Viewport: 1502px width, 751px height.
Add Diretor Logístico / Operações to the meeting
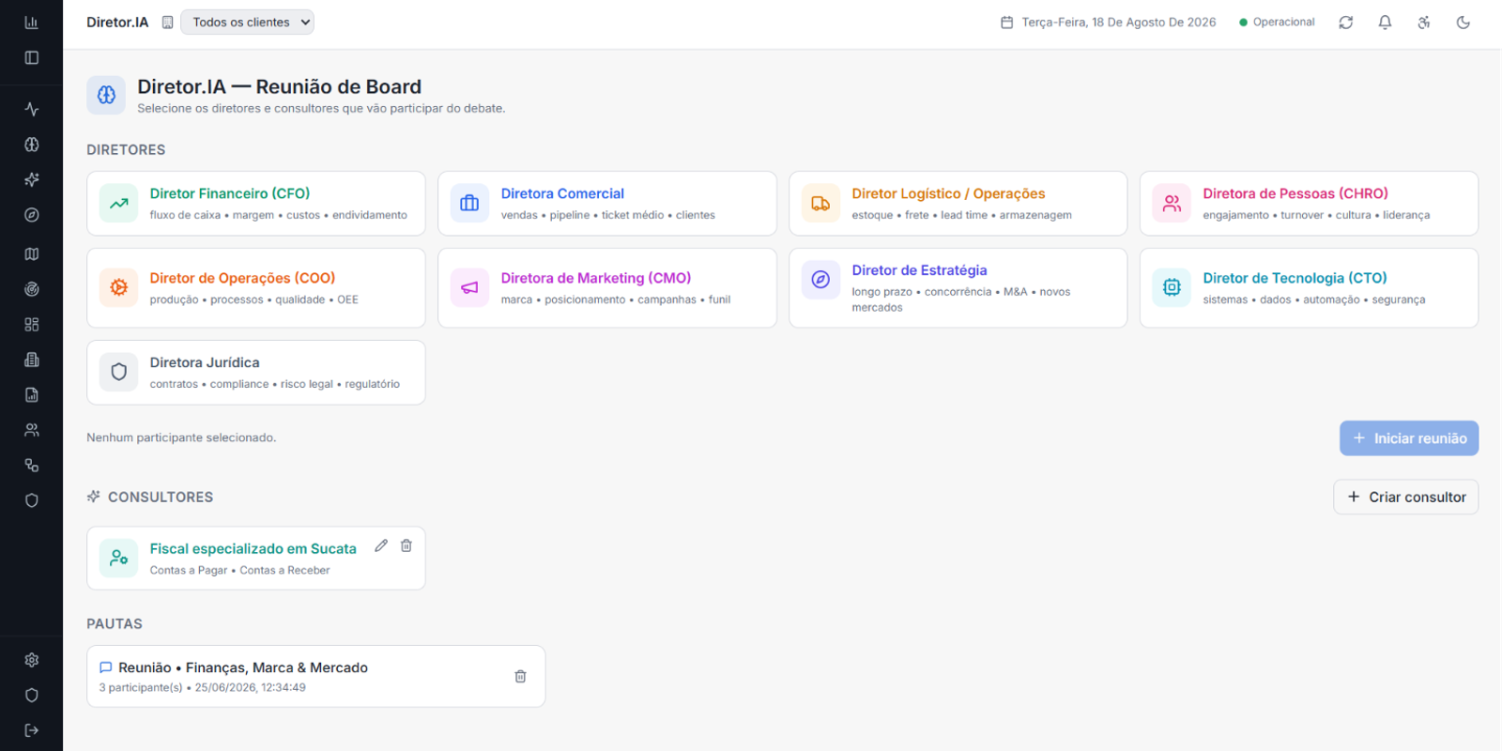(x=958, y=204)
